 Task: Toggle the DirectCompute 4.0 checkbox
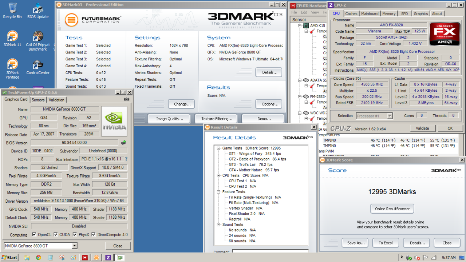click(x=94, y=235)
